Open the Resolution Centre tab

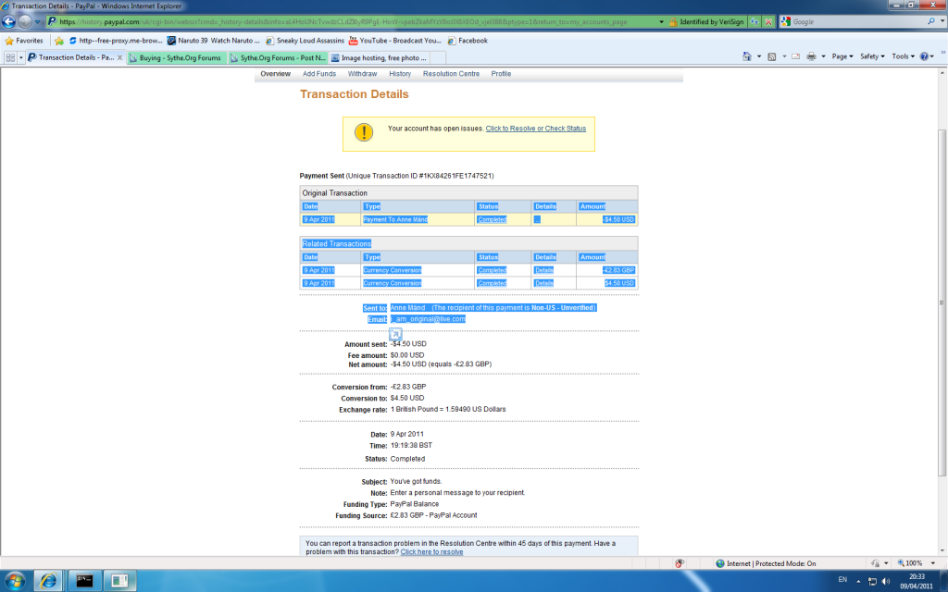[x=451, y=74]
